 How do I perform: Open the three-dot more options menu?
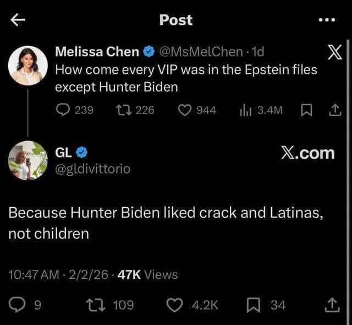click(x=327, y=20)
